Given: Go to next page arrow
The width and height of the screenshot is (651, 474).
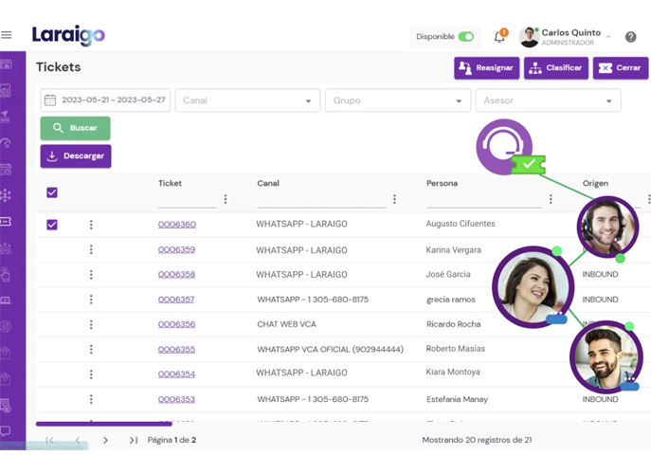Looking at the screenshot, I should 105,440.
